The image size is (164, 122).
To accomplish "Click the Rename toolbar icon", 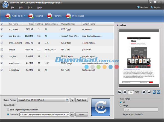I will (31, 16).
